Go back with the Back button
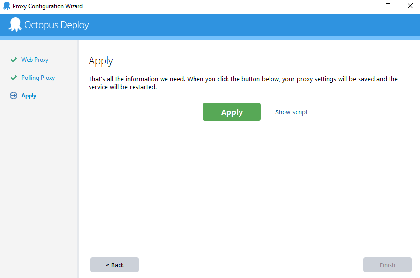This screenshot has width=420, height=278. [x=115, y=264]
